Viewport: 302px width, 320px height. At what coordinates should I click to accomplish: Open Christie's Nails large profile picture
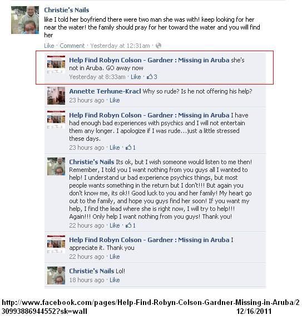click(x=25, y=20)
